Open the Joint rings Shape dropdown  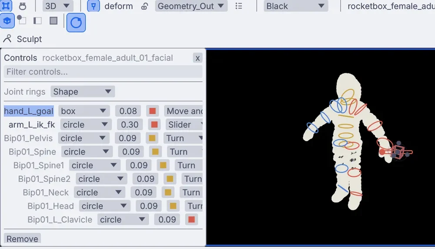point(83,91)
